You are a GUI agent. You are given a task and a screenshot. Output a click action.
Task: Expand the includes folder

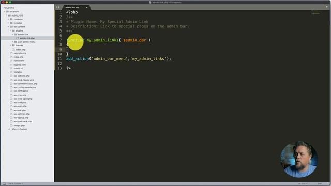pos(8,23)
